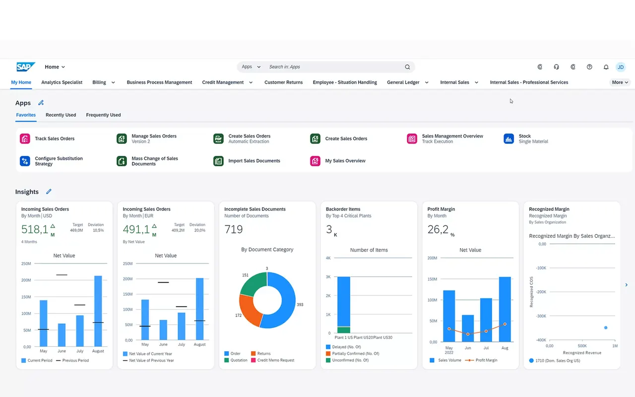Click the Sales Volume legend swatch
This screenshot has width=635, height=397.
click(x=432, y=360)
